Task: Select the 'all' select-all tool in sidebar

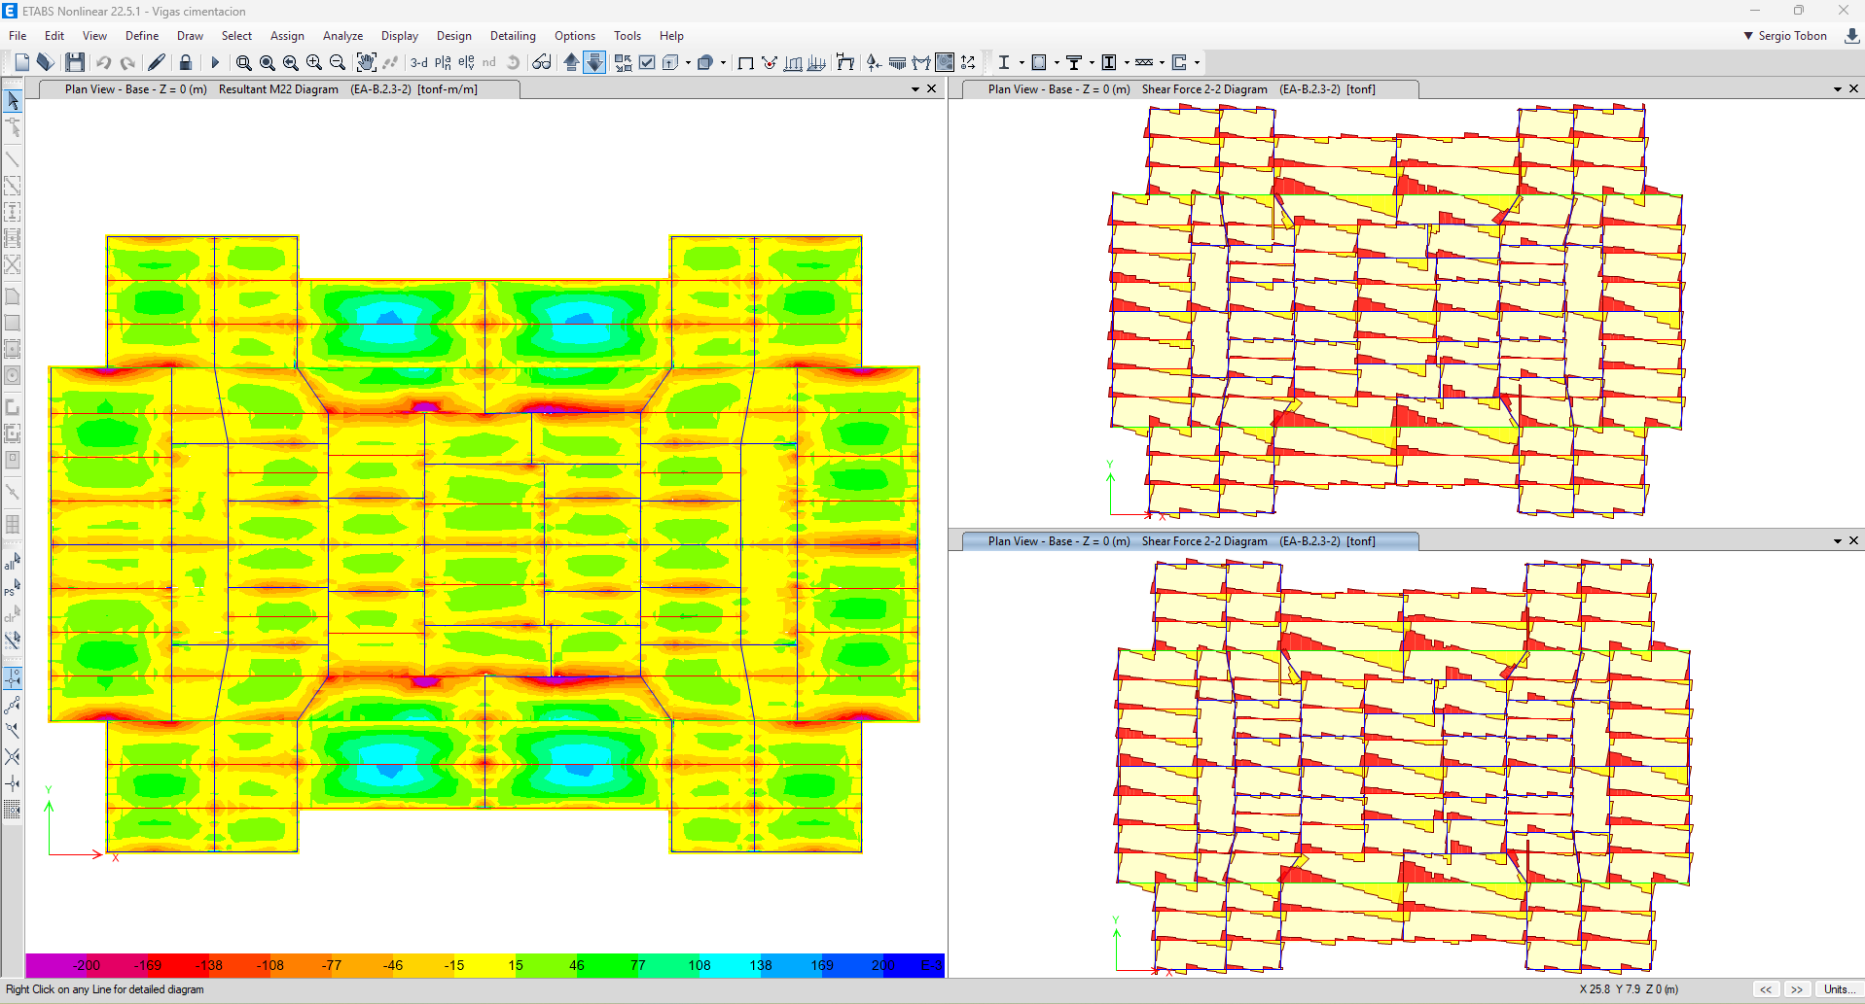Action: (12, 561)
